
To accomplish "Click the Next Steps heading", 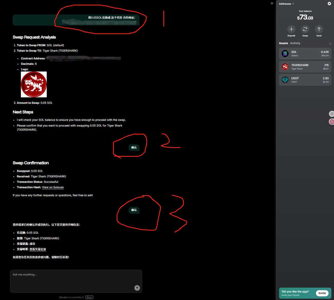I will (23, 112).
